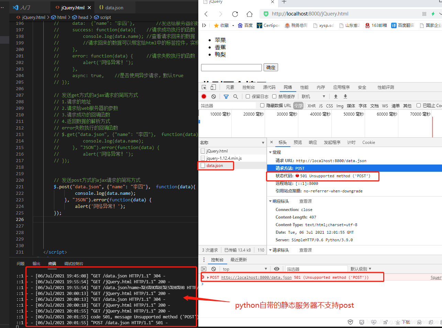
Task: View source of 响应标头 headers
Action: click(306, 201)
